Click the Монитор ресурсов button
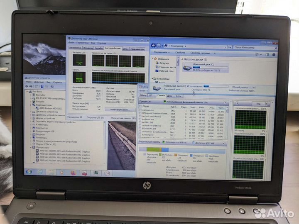Image resolution: width=299 pixels, height=224 pixels. click(120, 110)
